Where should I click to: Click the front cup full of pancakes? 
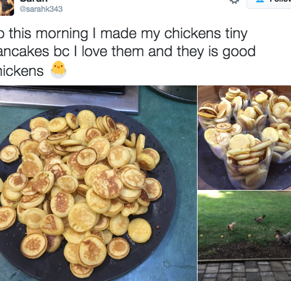[248, 162]
